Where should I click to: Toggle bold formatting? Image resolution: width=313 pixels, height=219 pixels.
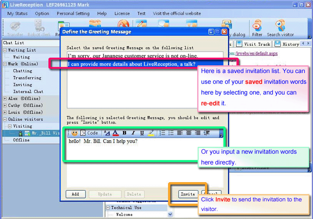click(124, 133)
